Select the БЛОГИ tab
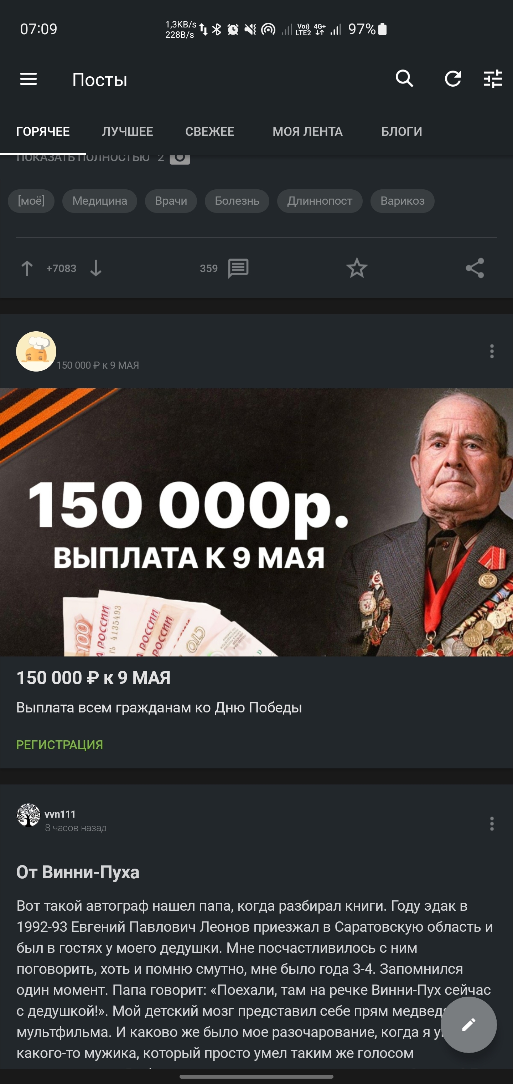513x1084 pixels. point(401,132)
